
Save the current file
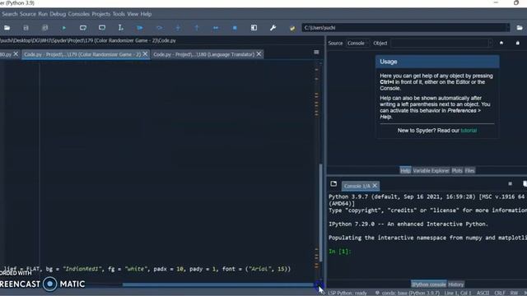coord(26,28)
